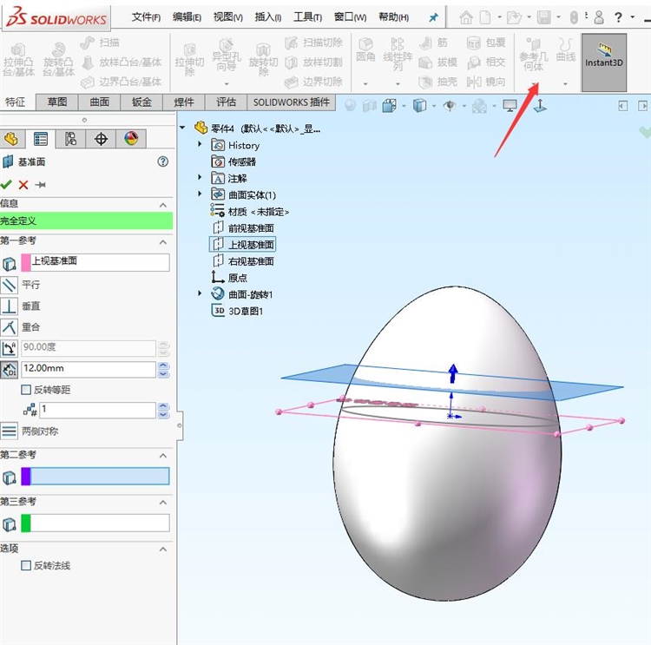The width and height of the screenshot is (651, 645).
Task: Toggle the offset distance button beside 12.00mm
Action: pyautogui.click(x=10, y=369)
